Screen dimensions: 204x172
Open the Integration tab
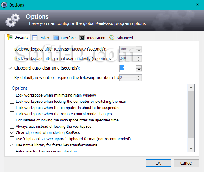tap(92, 38)
